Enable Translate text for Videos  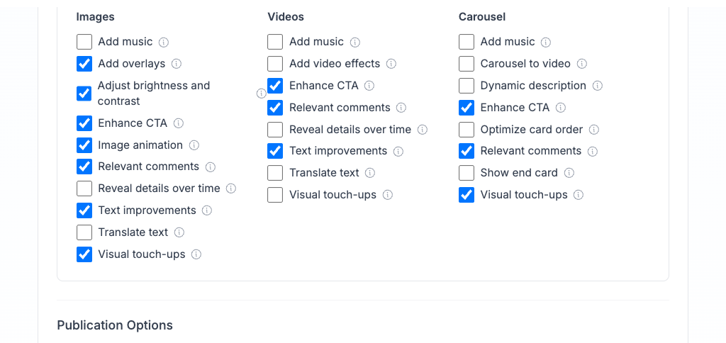click(x=275, y=173)
